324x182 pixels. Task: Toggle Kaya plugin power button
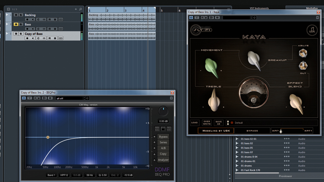(191, 18)
